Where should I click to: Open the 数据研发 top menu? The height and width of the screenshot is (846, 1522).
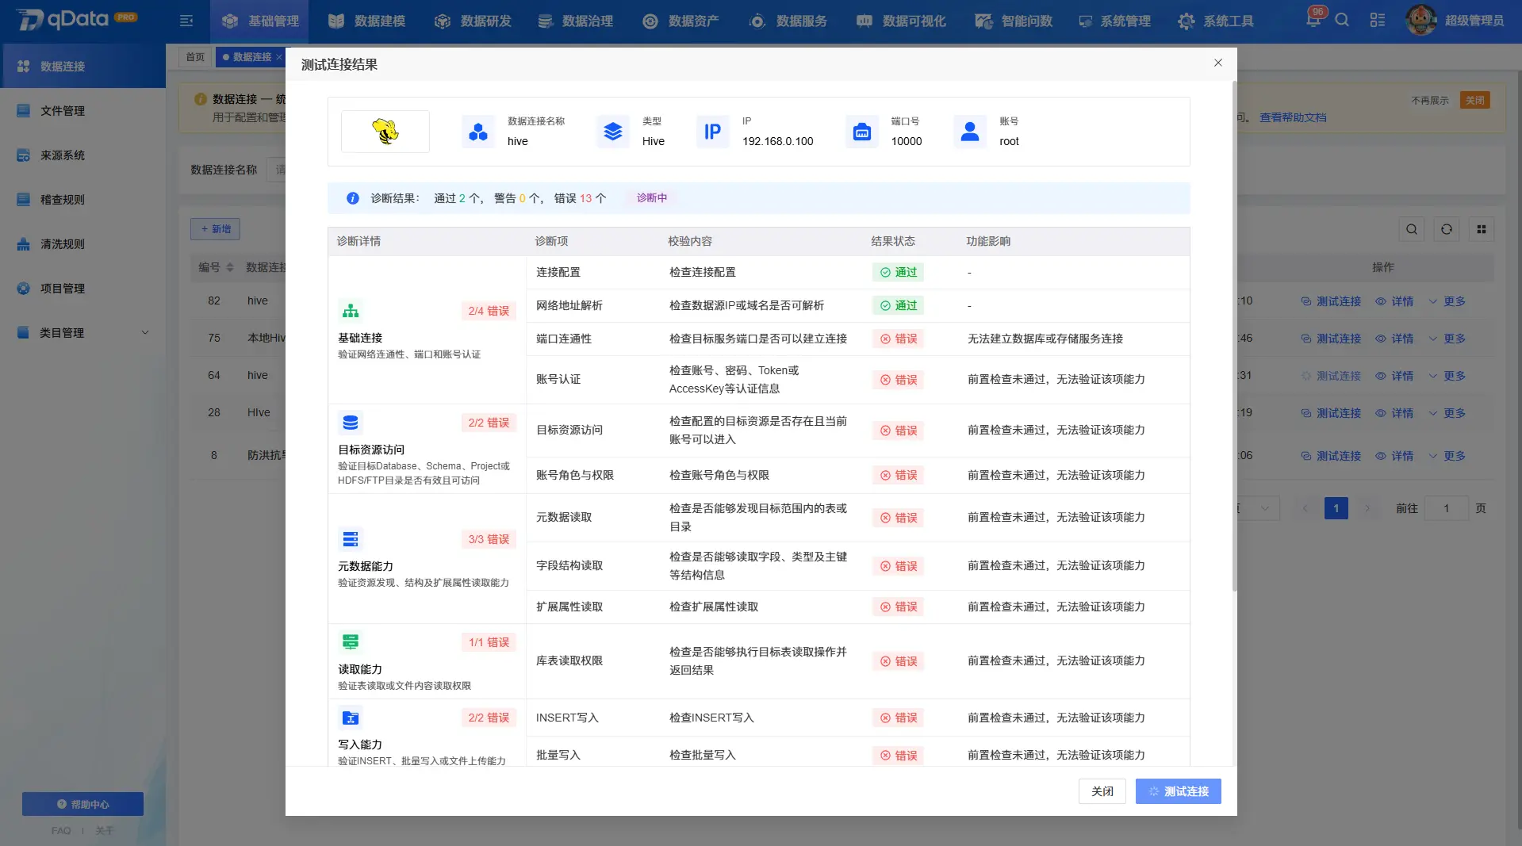tap(473, 21)
